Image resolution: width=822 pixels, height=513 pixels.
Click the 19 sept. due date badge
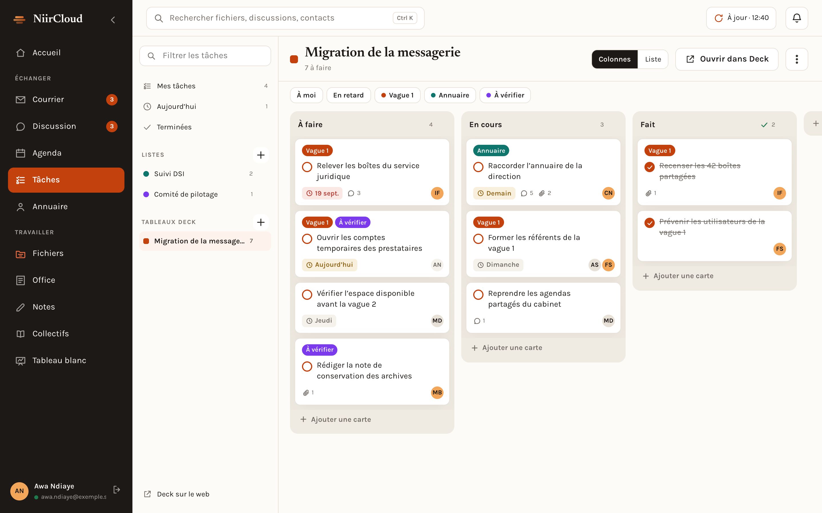tap(322, 193)
